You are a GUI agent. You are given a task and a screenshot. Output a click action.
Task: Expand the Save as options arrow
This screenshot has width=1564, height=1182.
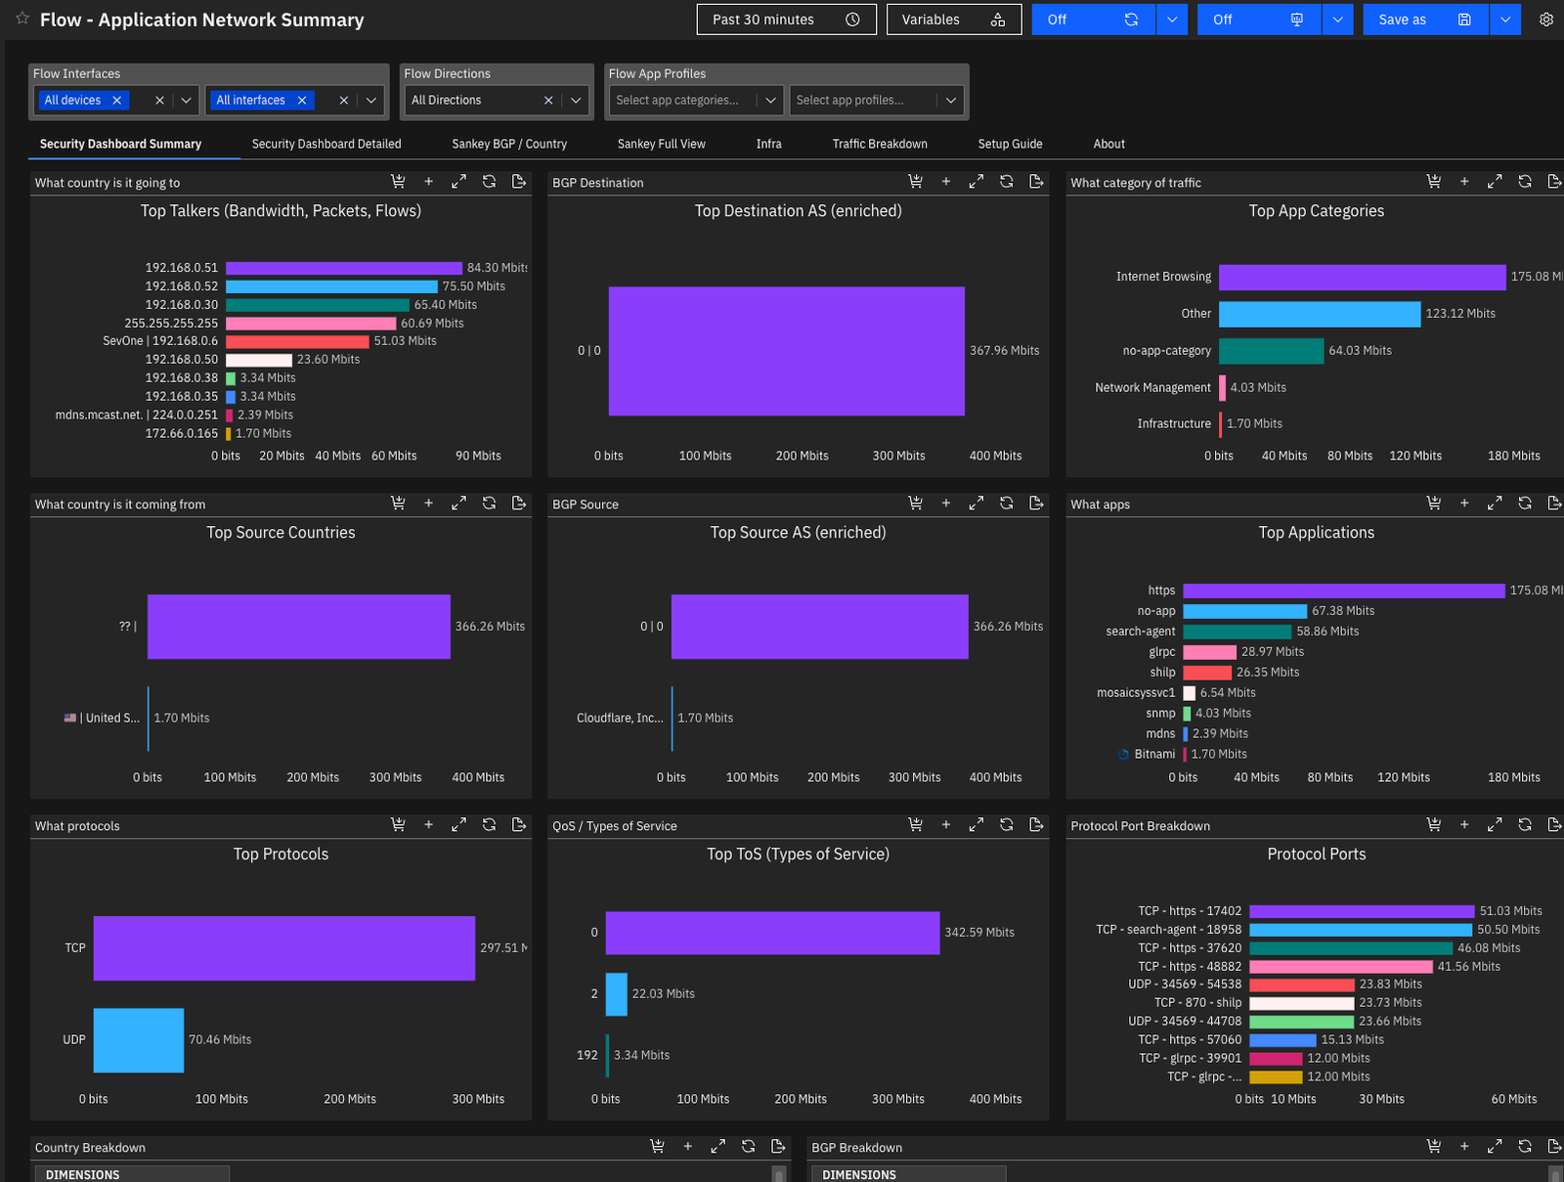[x=1504, y=20]
